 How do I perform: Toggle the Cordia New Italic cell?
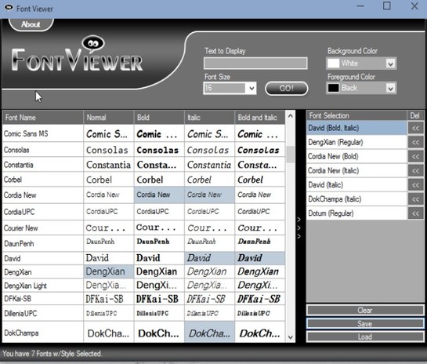tap(209, 195)
